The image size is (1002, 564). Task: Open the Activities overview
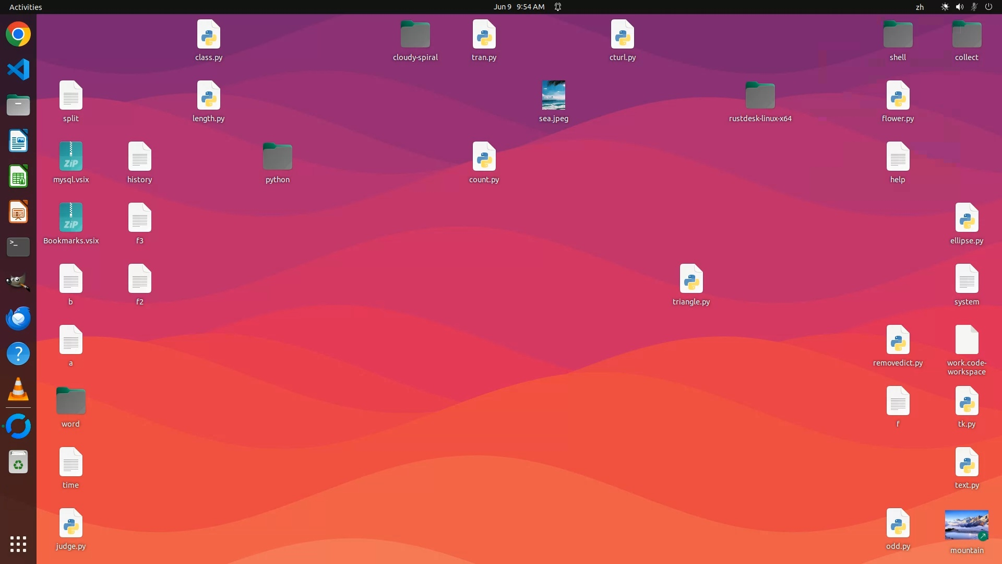click(x=26, y=7)
